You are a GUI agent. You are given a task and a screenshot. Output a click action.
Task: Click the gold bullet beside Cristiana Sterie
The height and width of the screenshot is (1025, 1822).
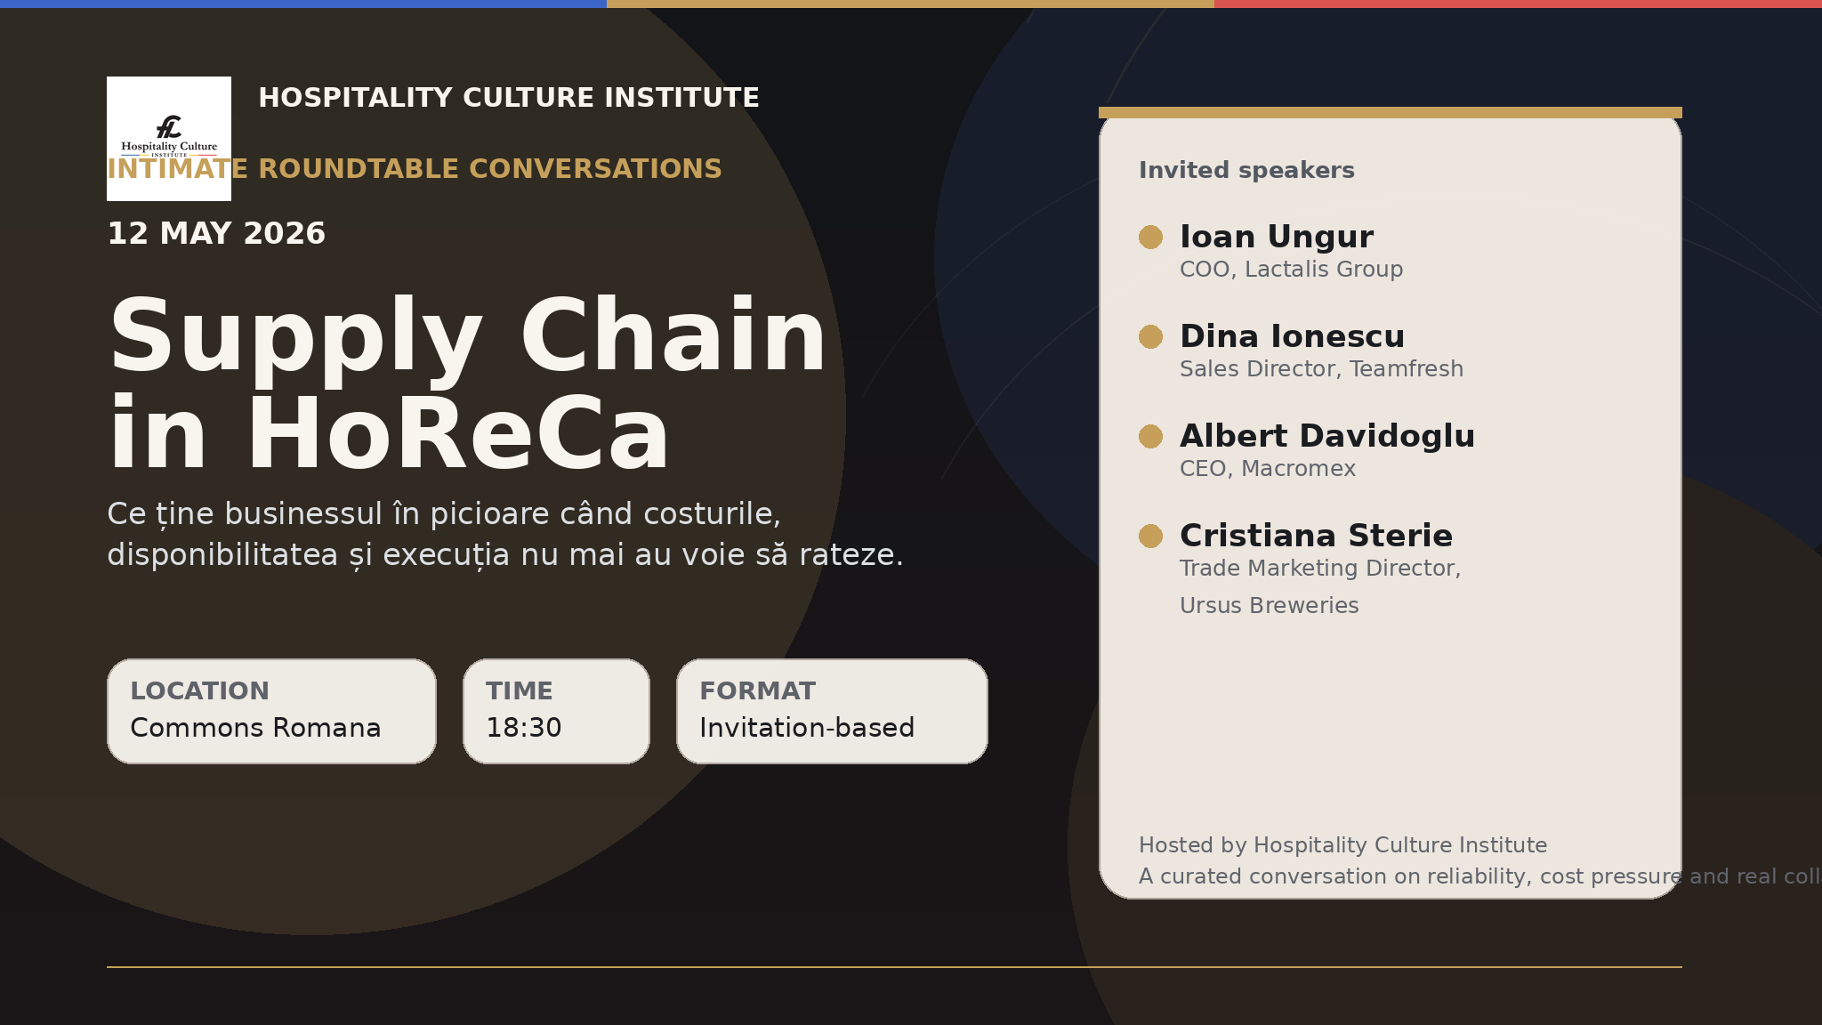click(x=1150, y=537)
